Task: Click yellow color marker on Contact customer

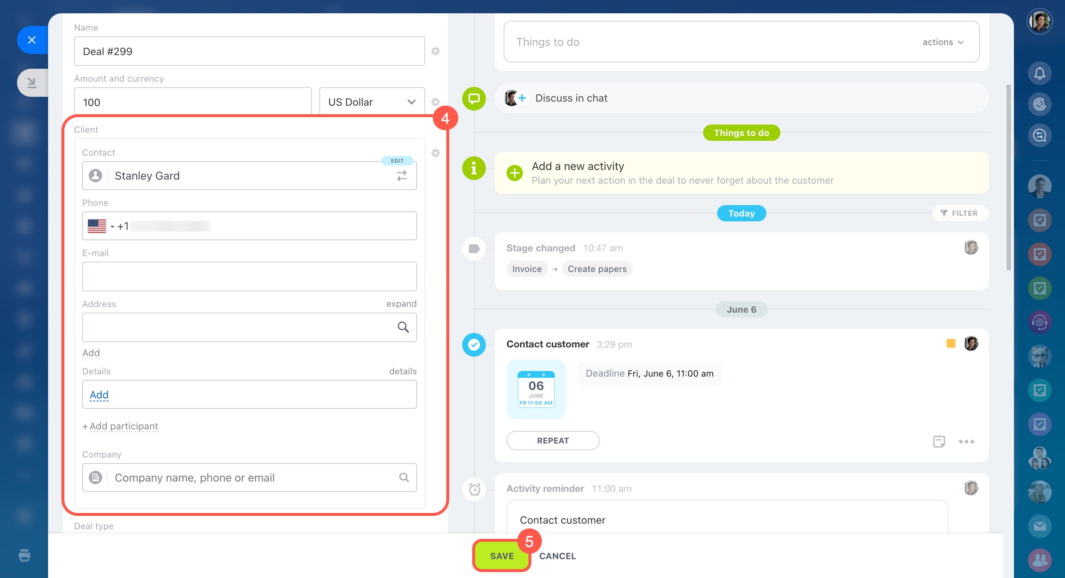Action: pos(951,343)
